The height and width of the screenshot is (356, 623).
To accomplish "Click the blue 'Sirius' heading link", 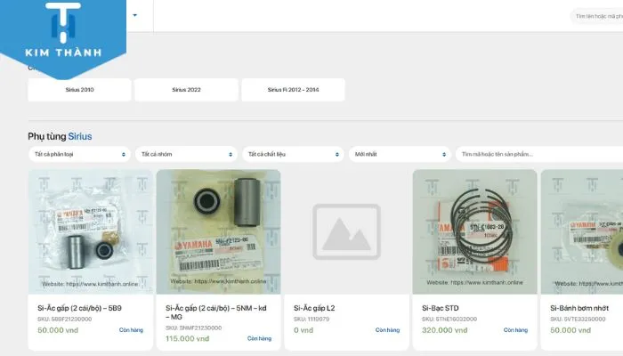I will point(80,136).
